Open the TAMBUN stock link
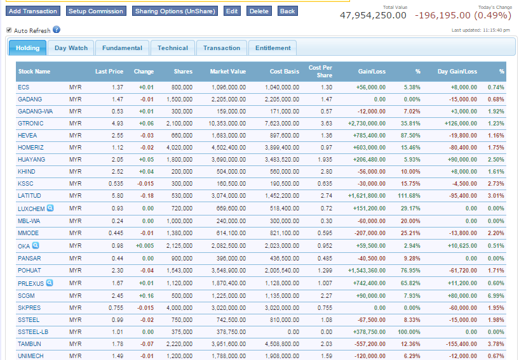Image resolution: width=519 pixels, height=360 pixels. [29, 344]
